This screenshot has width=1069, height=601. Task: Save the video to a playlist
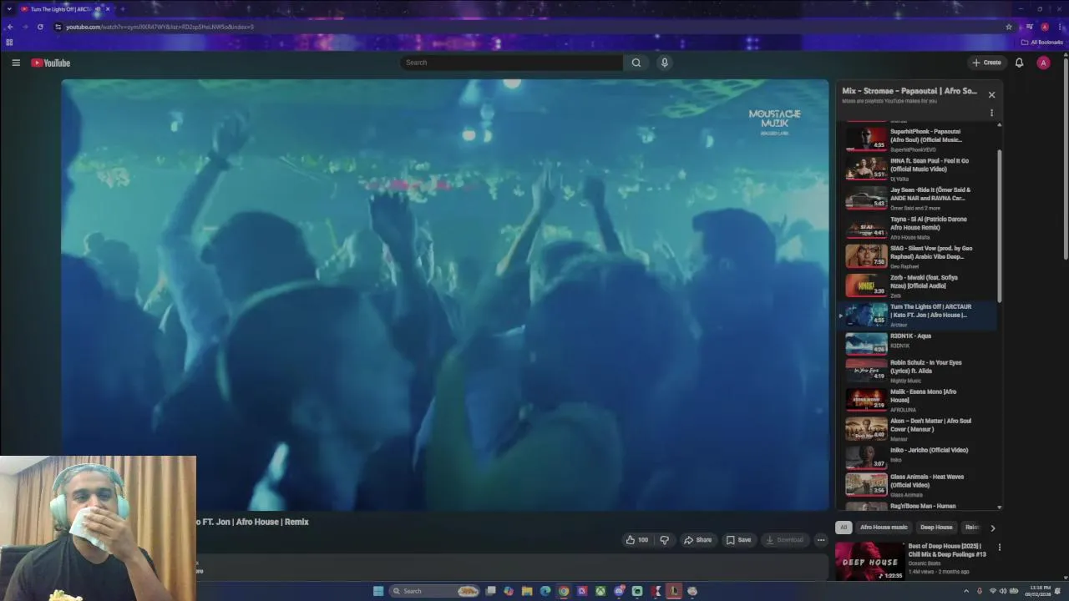(738, 540)
